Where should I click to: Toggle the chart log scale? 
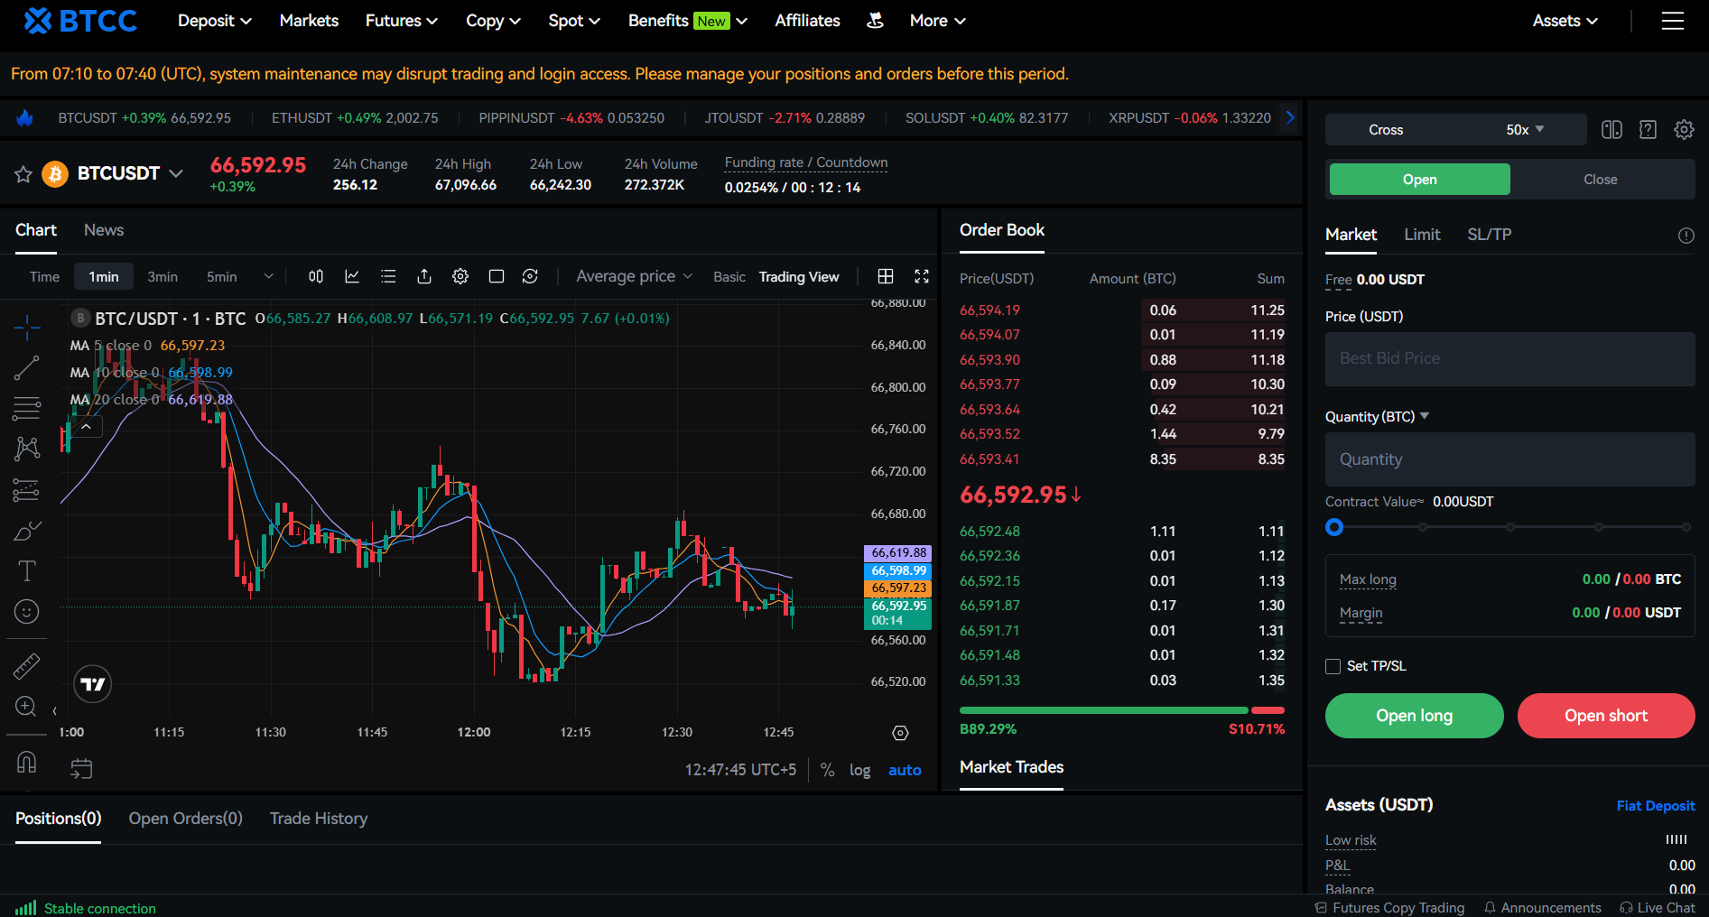pyautogui.click(x=859, y=770)
